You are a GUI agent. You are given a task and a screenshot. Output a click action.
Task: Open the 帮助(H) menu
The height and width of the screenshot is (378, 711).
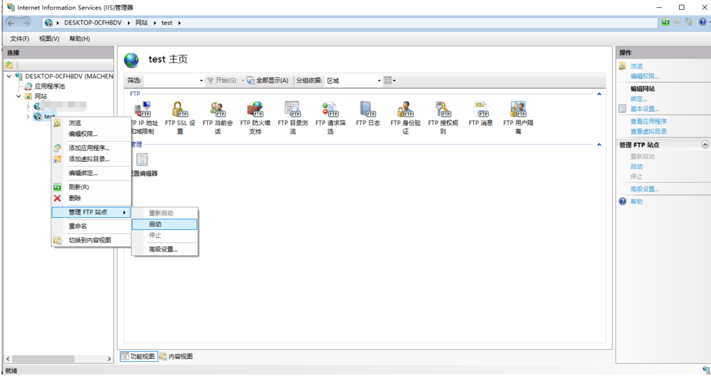pos(80,39)
